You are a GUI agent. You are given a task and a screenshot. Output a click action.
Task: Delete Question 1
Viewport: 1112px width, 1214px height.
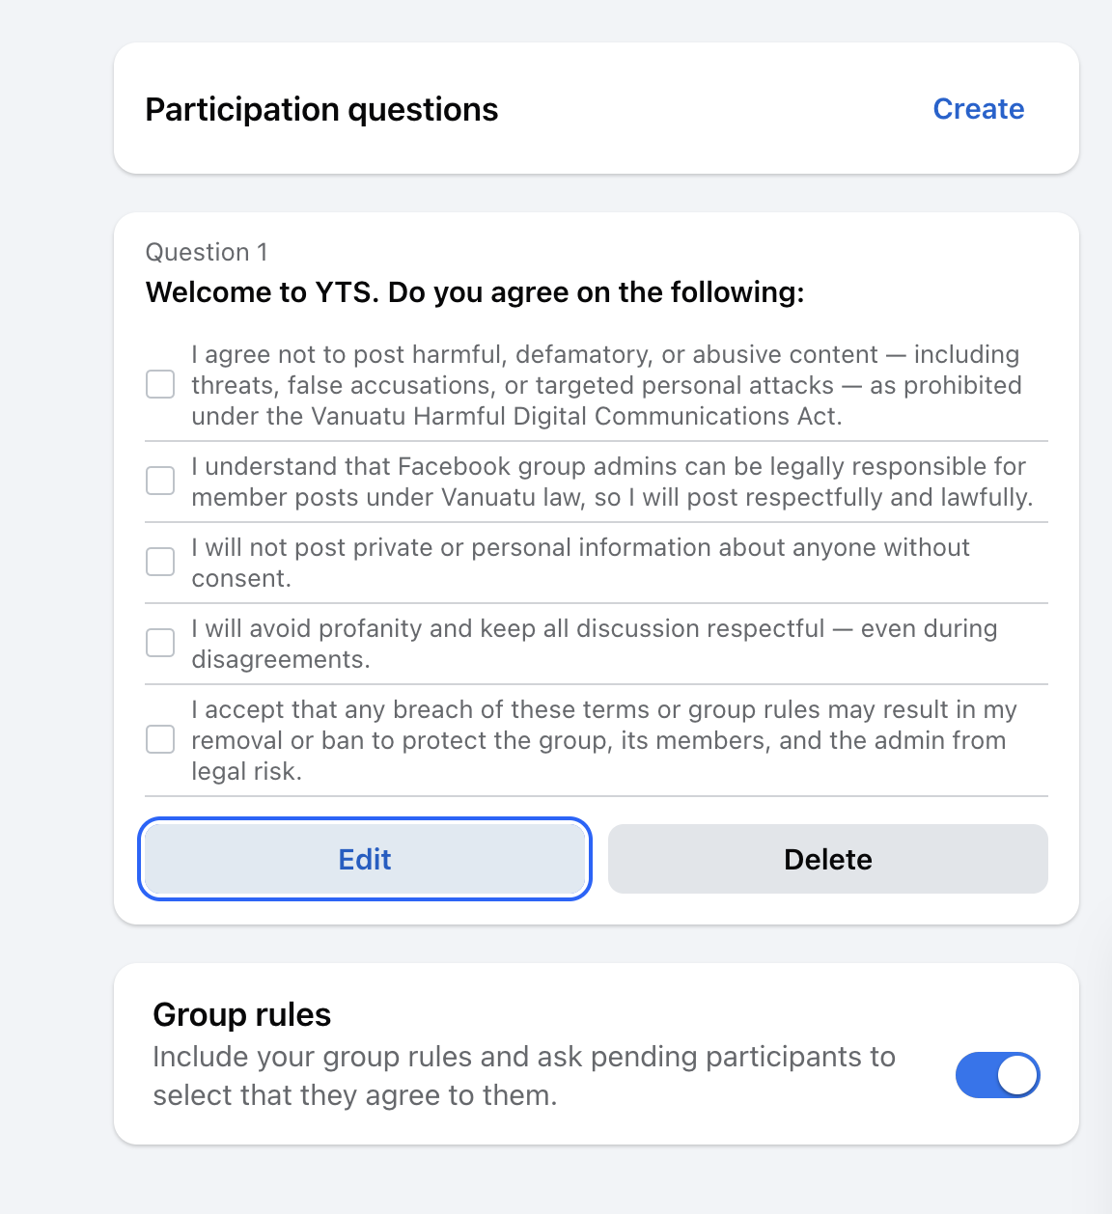coord(827,859)
